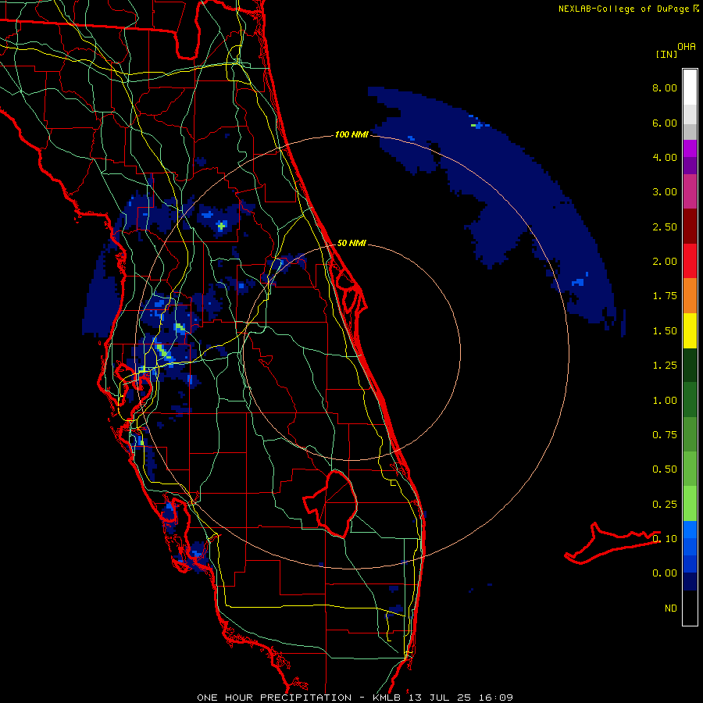The width and height of the screenshot is (703, 703).
Task: Pick the dark red swatch beside 2.50
Action: (690, 227)
